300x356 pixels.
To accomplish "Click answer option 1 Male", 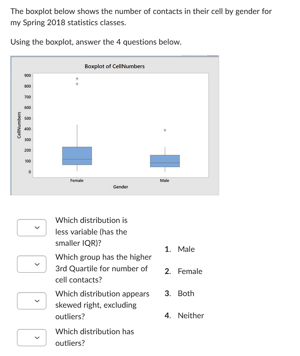I will click(186, 249).
